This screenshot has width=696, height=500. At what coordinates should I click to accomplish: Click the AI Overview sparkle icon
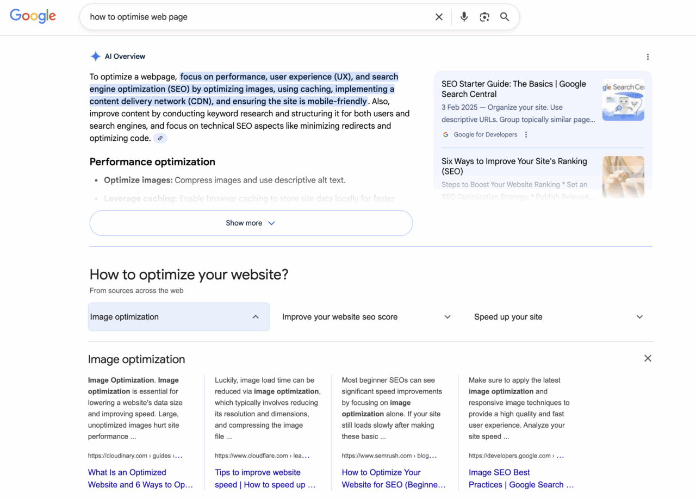(96, 57)
